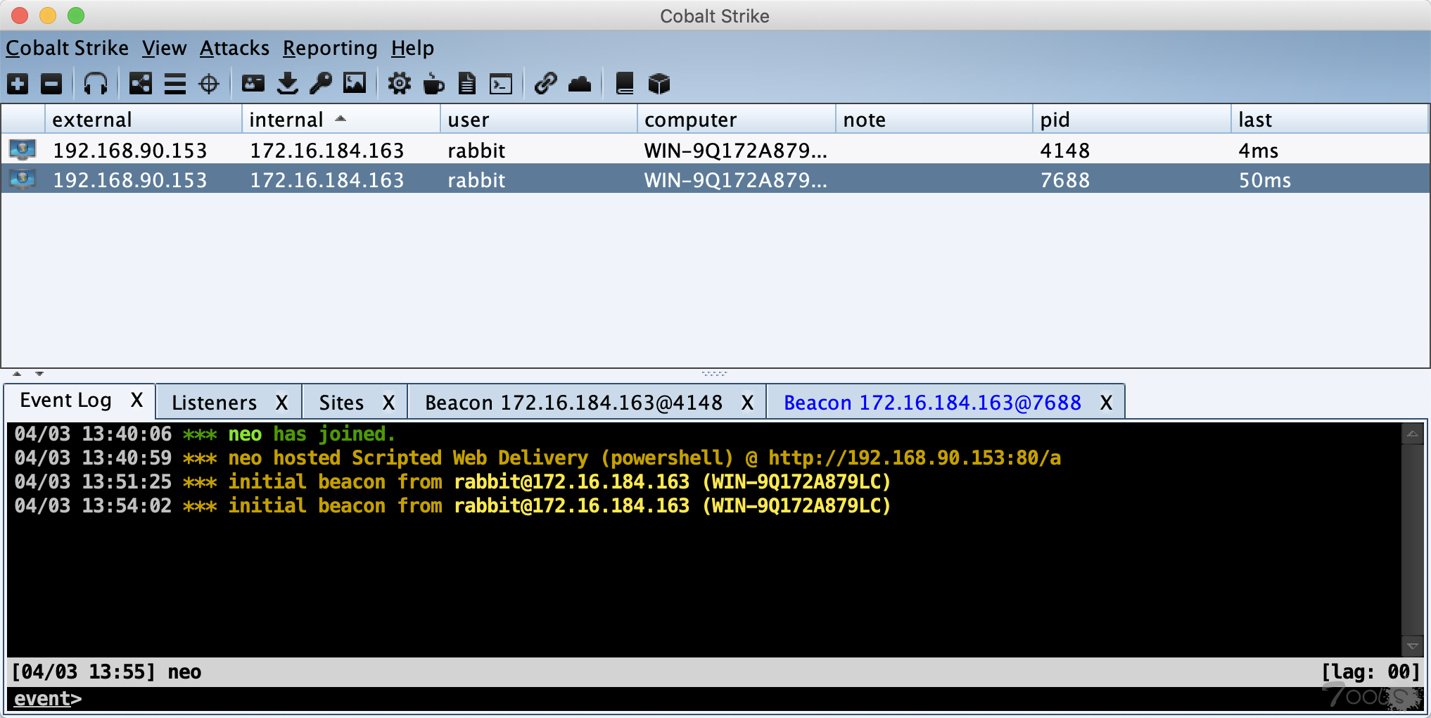Click the terminal Scripted Web Delivery icon
Image resolution: width=1431 pixels, height=718 pixels.
[x=501, y=84]
